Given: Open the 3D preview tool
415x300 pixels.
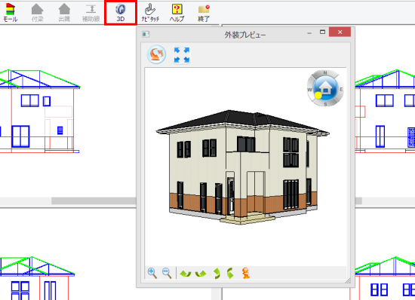Looking at the screenshot, I should 121,13.
